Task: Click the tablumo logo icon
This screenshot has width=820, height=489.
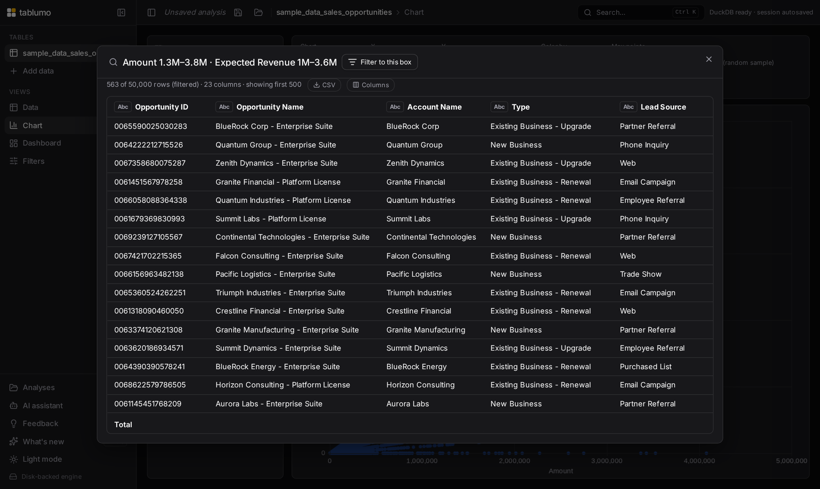Action: 11,13
